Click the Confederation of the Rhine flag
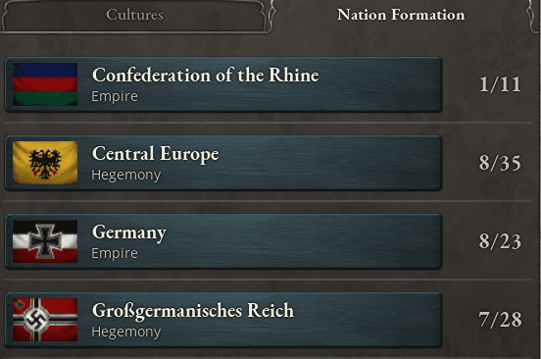 [45, 84]
